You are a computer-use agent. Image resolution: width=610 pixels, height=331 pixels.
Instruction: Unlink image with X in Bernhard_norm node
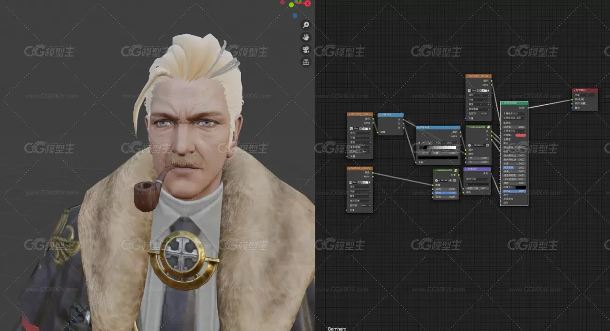[369, 183]
